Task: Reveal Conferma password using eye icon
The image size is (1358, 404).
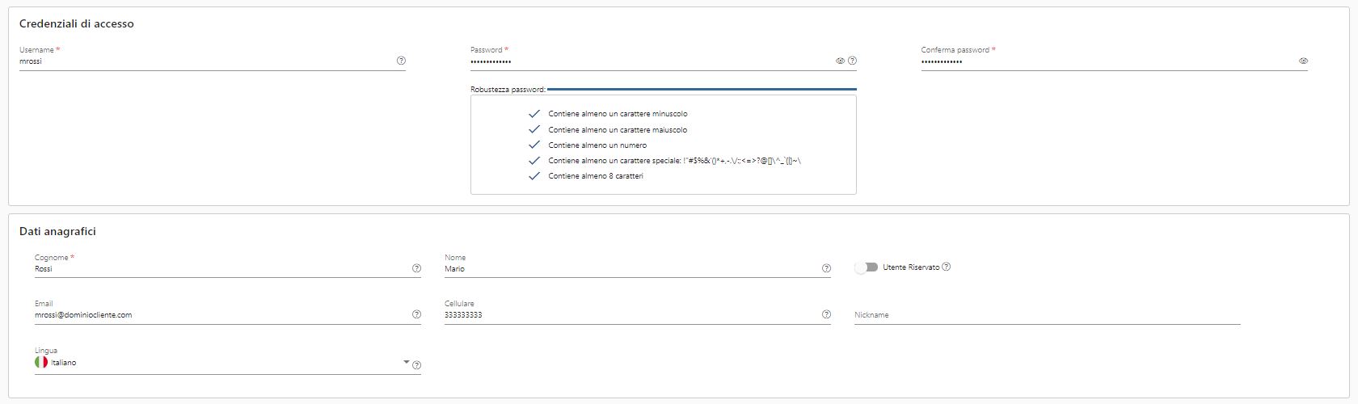Action: click(x=1303, y=61)
